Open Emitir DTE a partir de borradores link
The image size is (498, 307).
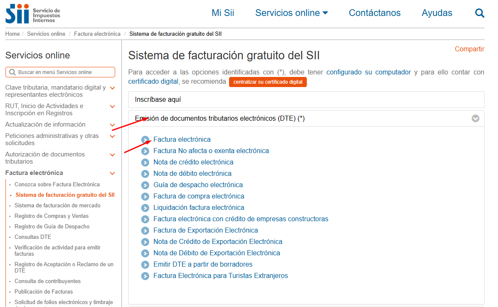coord(203,265)
